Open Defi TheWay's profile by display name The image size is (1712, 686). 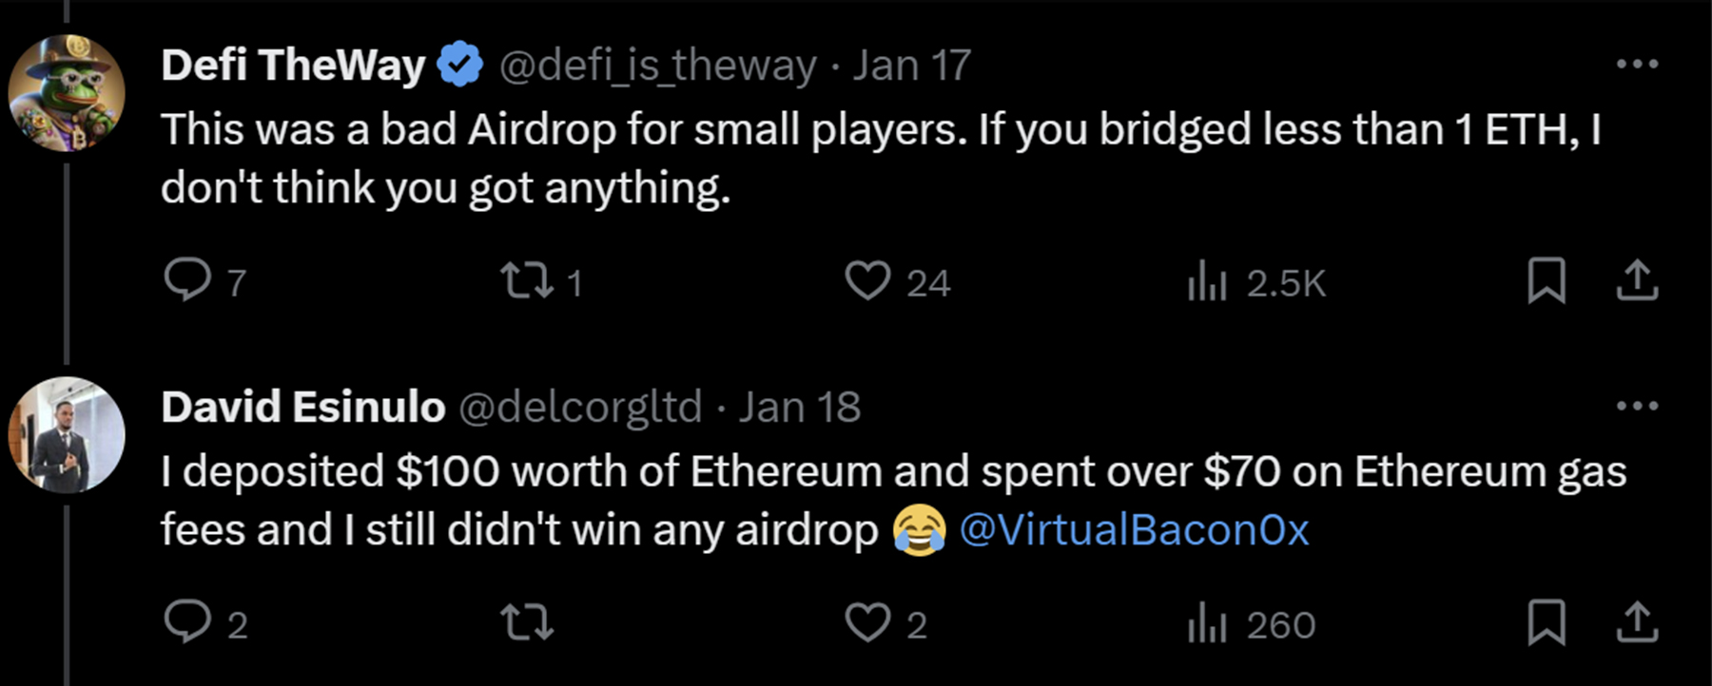pyautogui.click(x=293, y=66)
